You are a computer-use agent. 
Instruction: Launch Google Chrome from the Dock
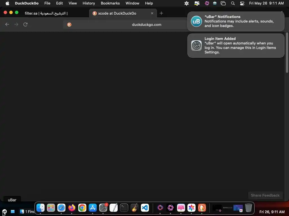82,208
